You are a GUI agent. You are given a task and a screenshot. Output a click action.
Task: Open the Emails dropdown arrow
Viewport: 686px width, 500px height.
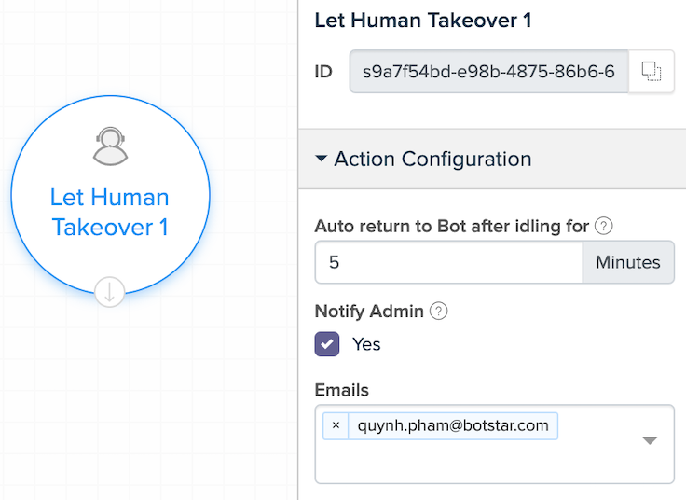[x=650, y=440]
